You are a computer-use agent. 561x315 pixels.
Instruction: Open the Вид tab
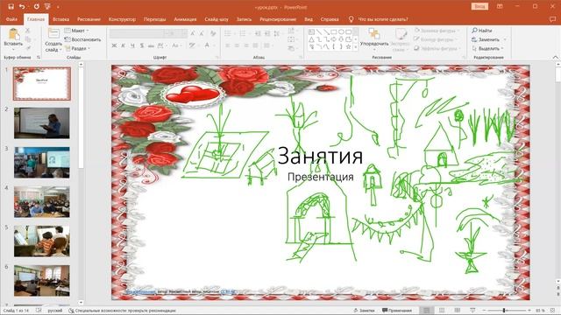pos(309,19)
